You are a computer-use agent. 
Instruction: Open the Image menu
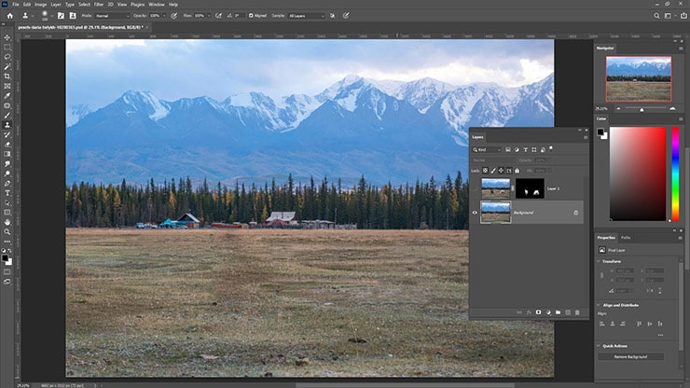[40, 5]
